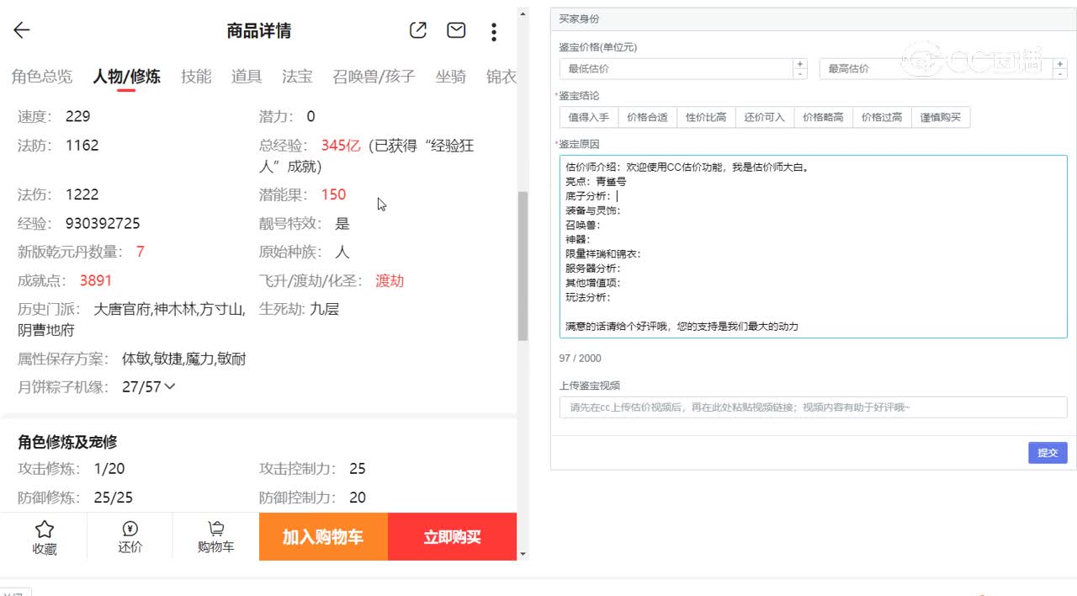
Task: Select the 值得入手 conclusion option
Action: pyautogui.click(x=588, y=117)
